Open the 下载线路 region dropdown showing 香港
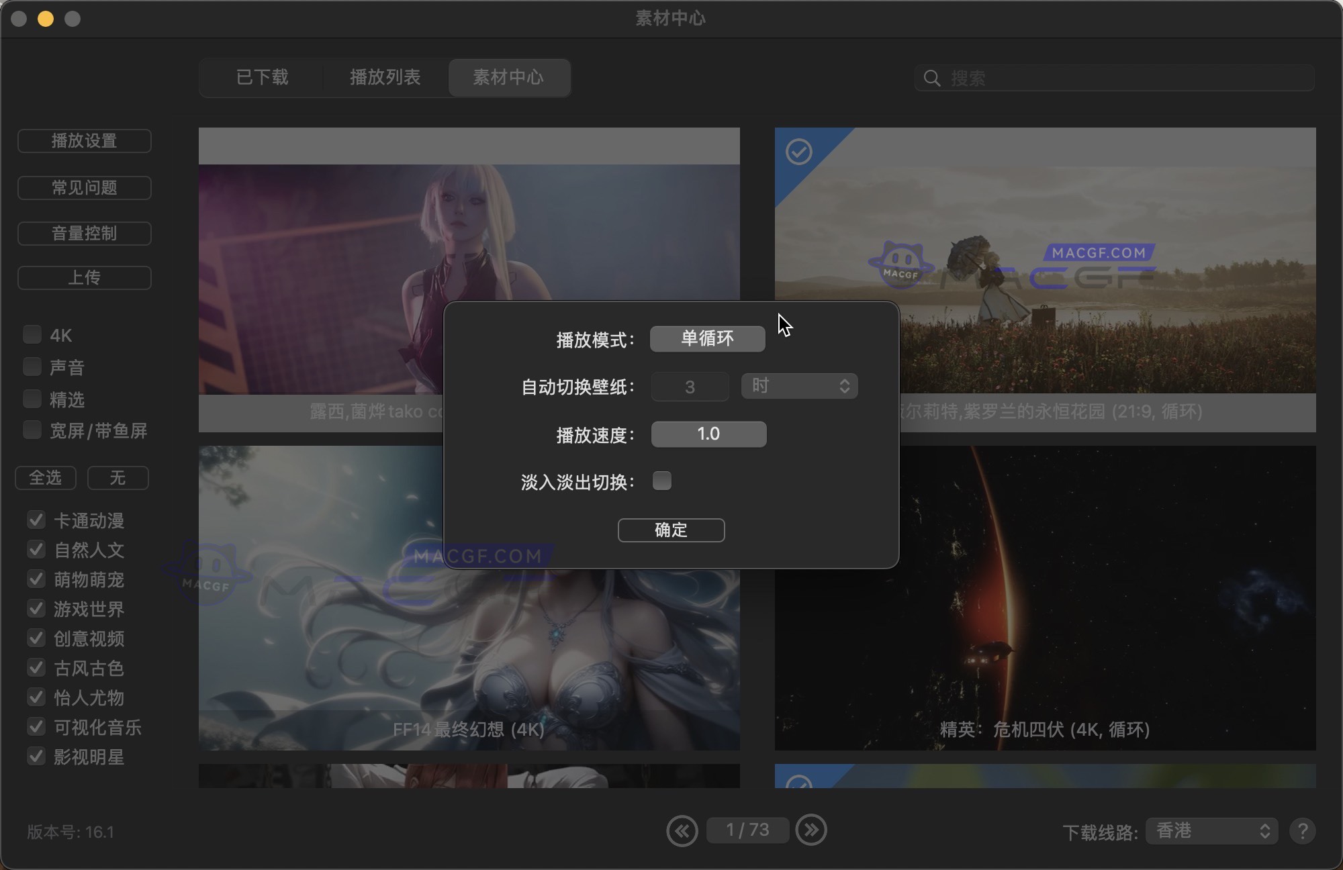1343x870 pixels. 1211,831
